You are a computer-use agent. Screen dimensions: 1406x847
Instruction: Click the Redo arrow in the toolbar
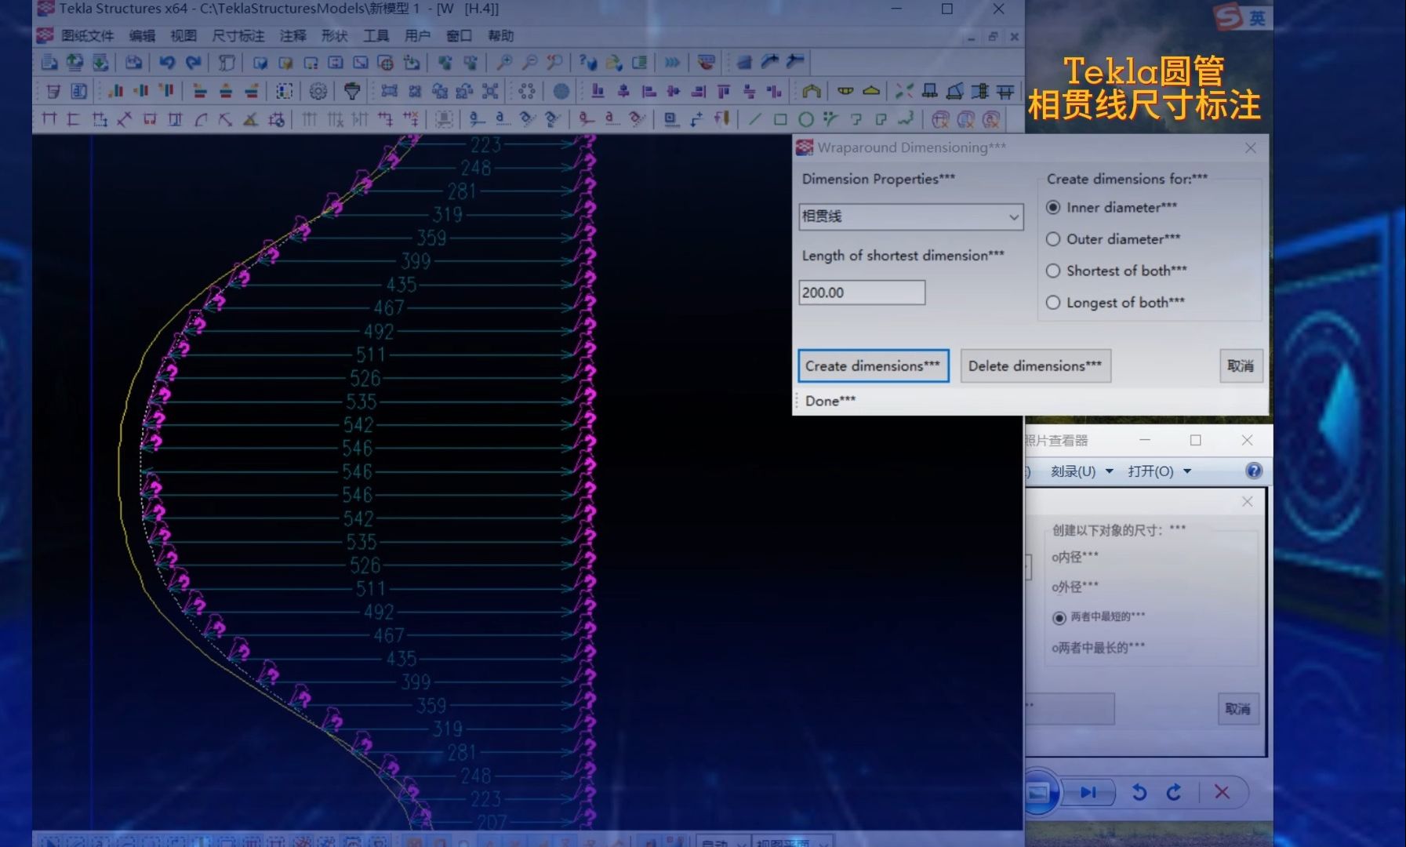193,62
